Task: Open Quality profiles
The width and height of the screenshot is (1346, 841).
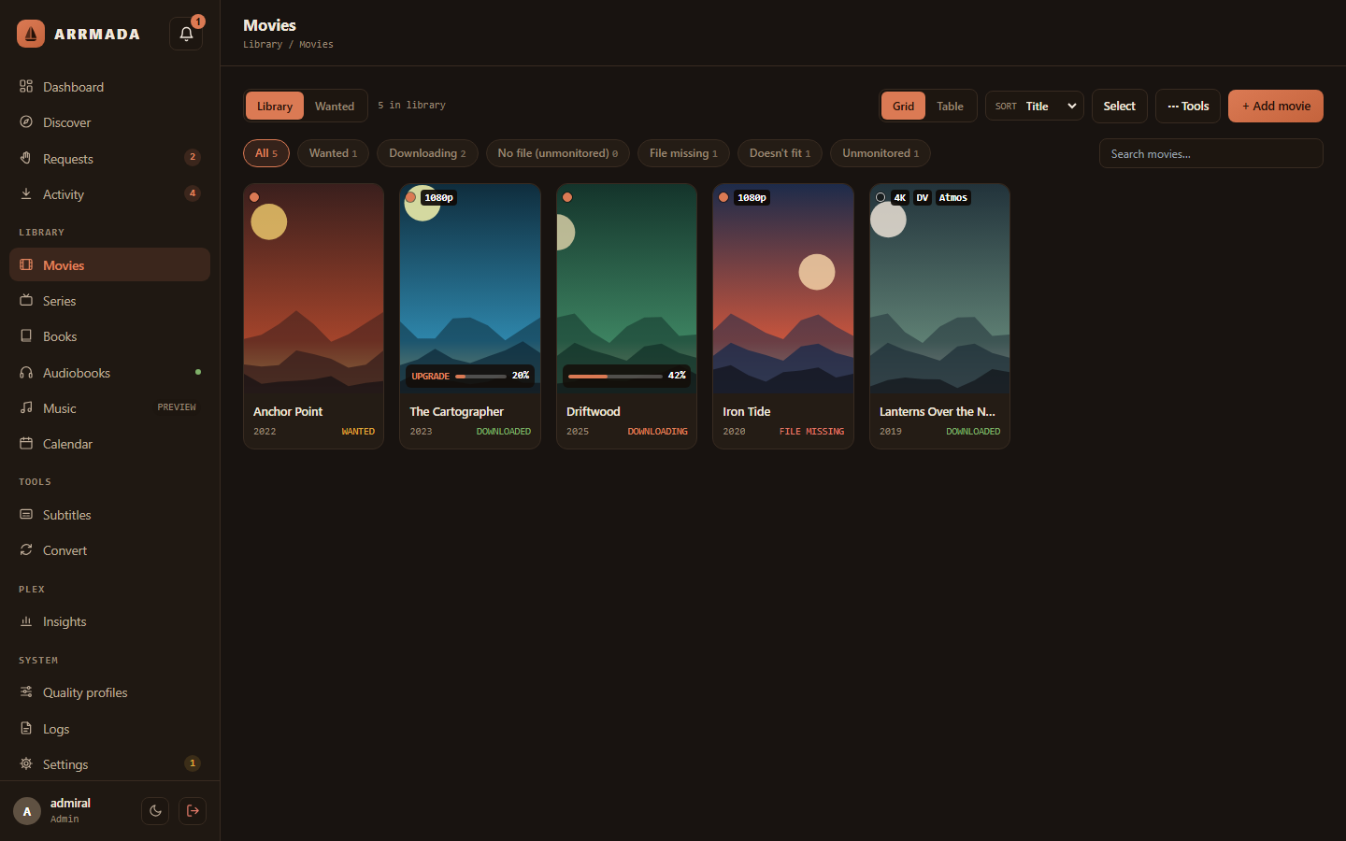Action: [109, 692]
